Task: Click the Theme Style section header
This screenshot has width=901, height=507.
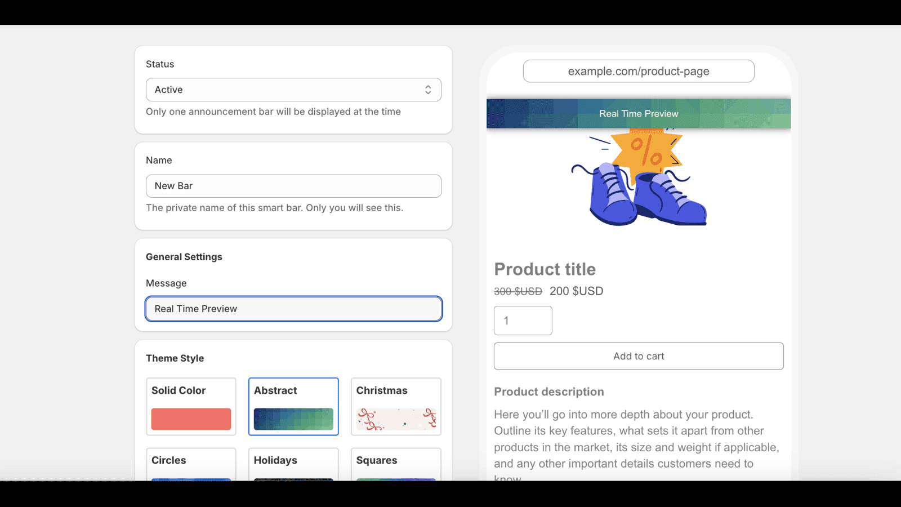Action: point(175,358)
